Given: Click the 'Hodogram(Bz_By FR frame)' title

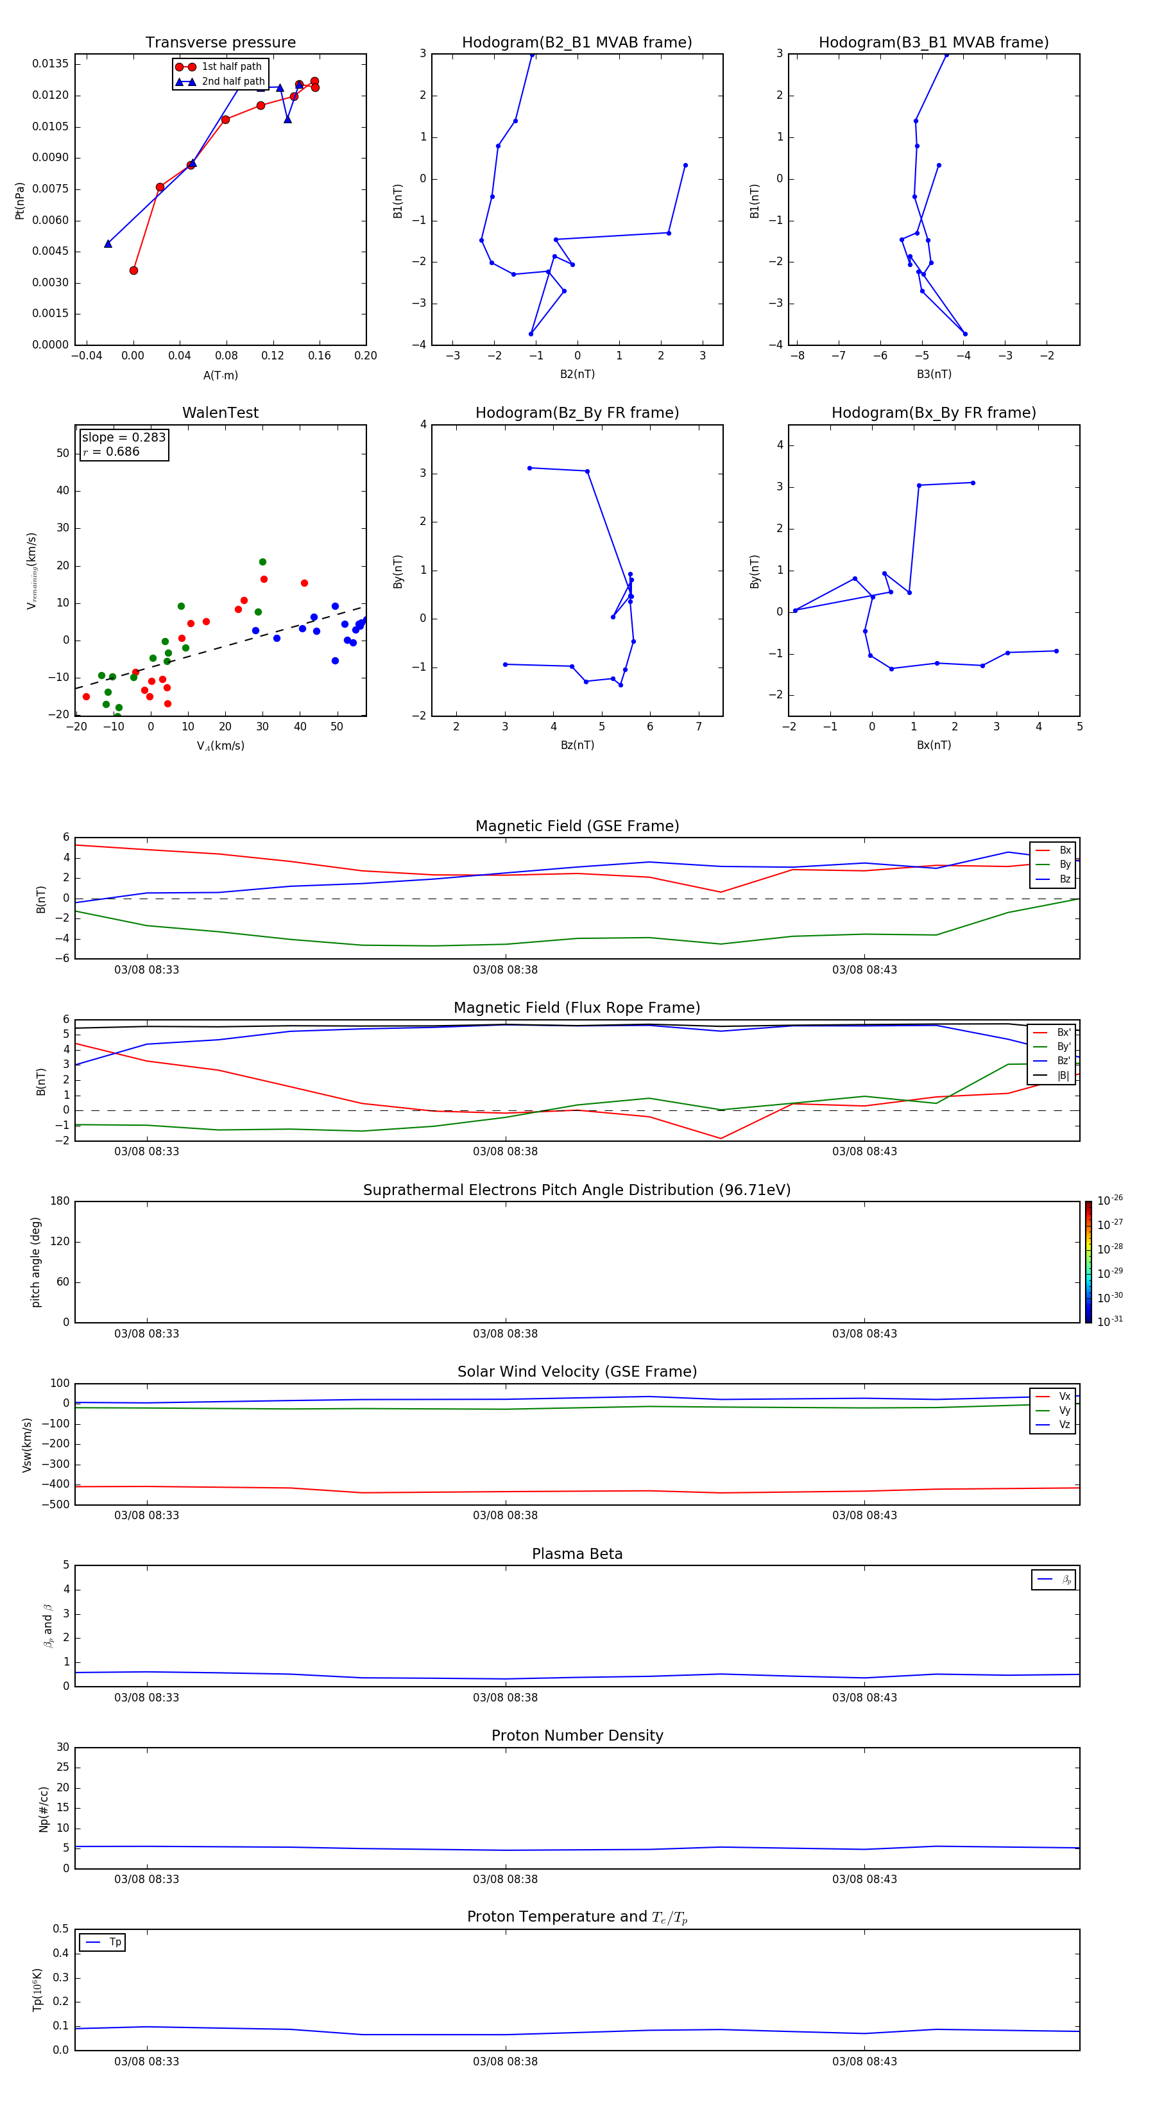Looking at the screenshot, I should tap(577, 413).
